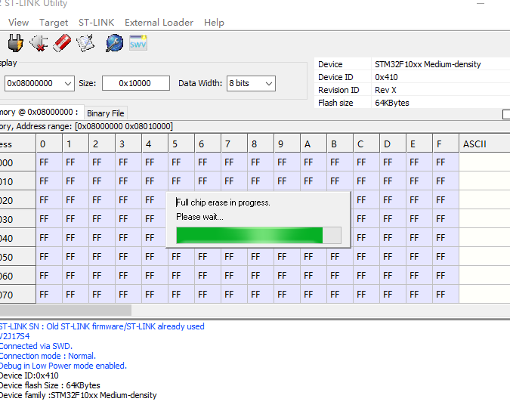Click the Full chip erase in progress message
Screen dimensions: 510x414
[223, 202]
